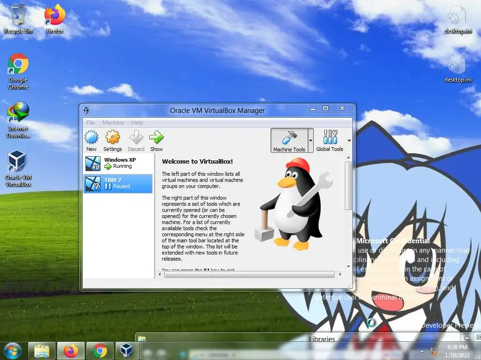Click the Windows XP OS icon

tap(93, 163)
